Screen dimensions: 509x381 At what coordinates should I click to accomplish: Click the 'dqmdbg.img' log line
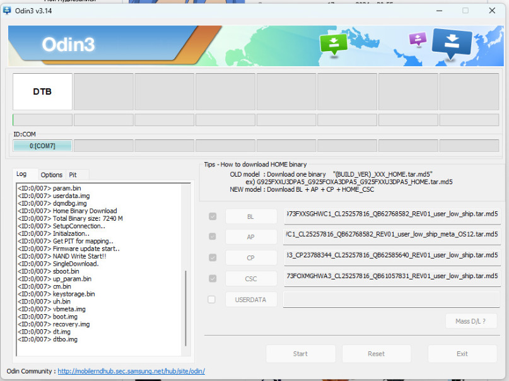52,204
